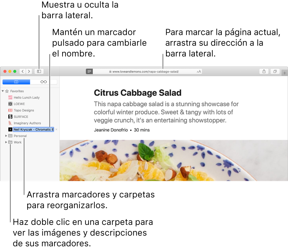Click the Imaginary Authors favicon

[10, 123]
